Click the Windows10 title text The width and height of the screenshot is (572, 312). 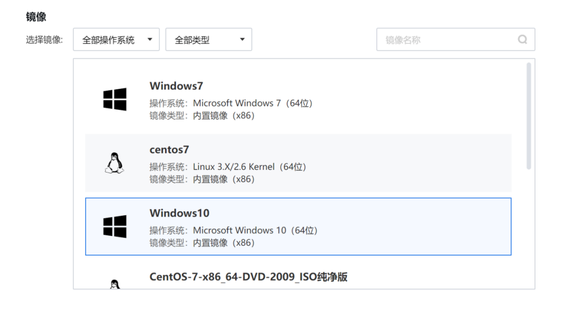point(180,213)
